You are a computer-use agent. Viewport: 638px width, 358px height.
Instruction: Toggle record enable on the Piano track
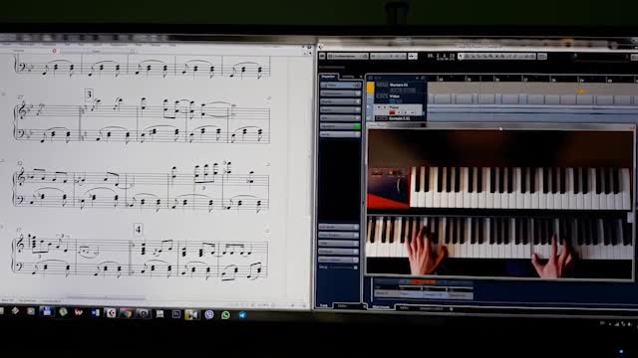coord(392,112)
